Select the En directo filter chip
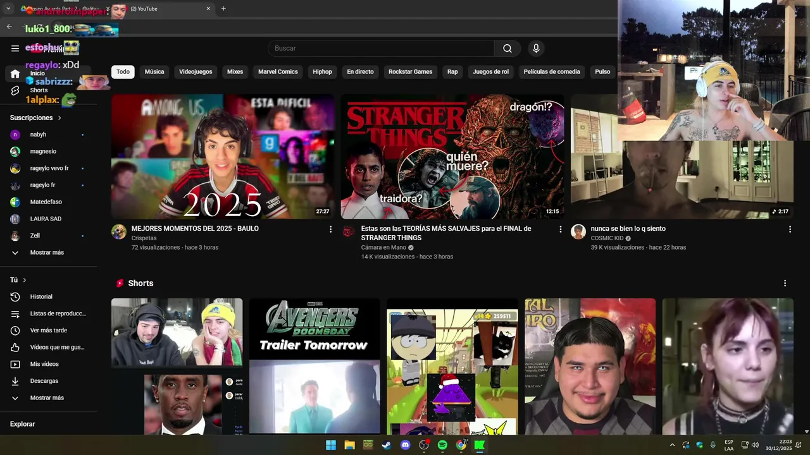The image size is (810, 455). pyautogui.click(x=360, y=71)
